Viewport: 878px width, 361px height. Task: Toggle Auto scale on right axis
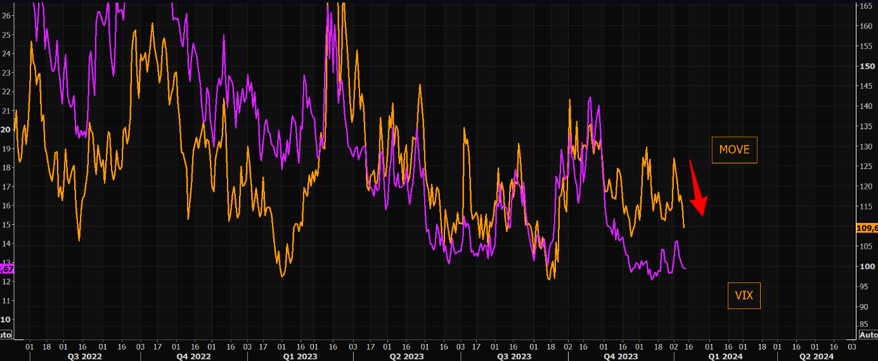[x=868, y=334]
